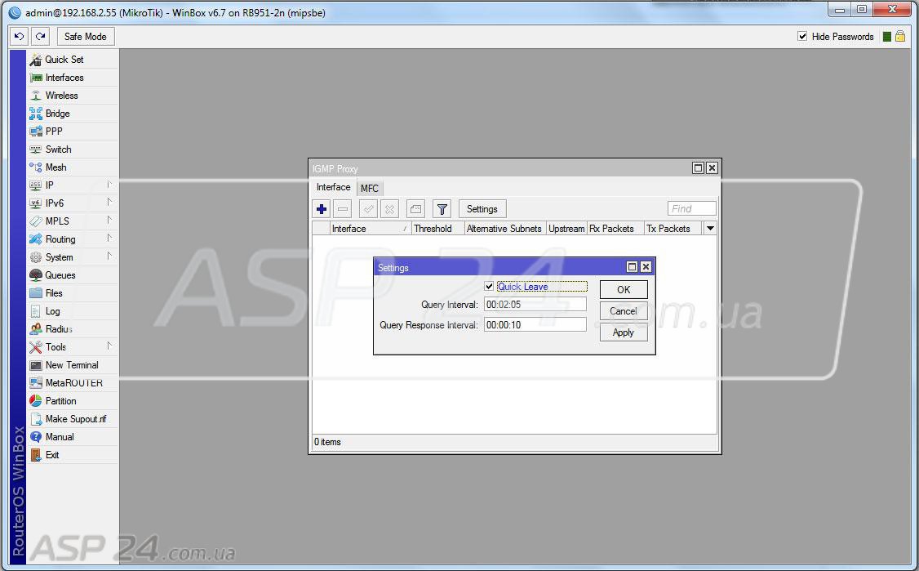This screenshot has height=571, width=919.
Task: Click the Partition pie chart icon
Action: 36,401
